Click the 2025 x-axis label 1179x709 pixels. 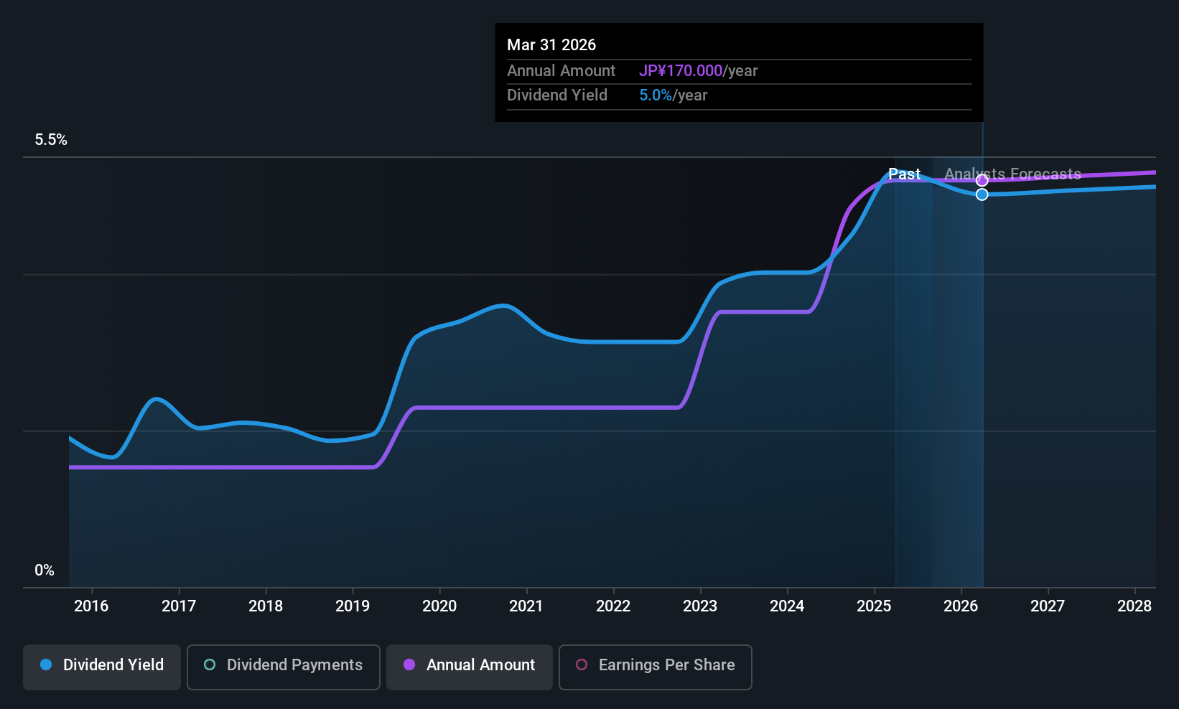(874, 606)
